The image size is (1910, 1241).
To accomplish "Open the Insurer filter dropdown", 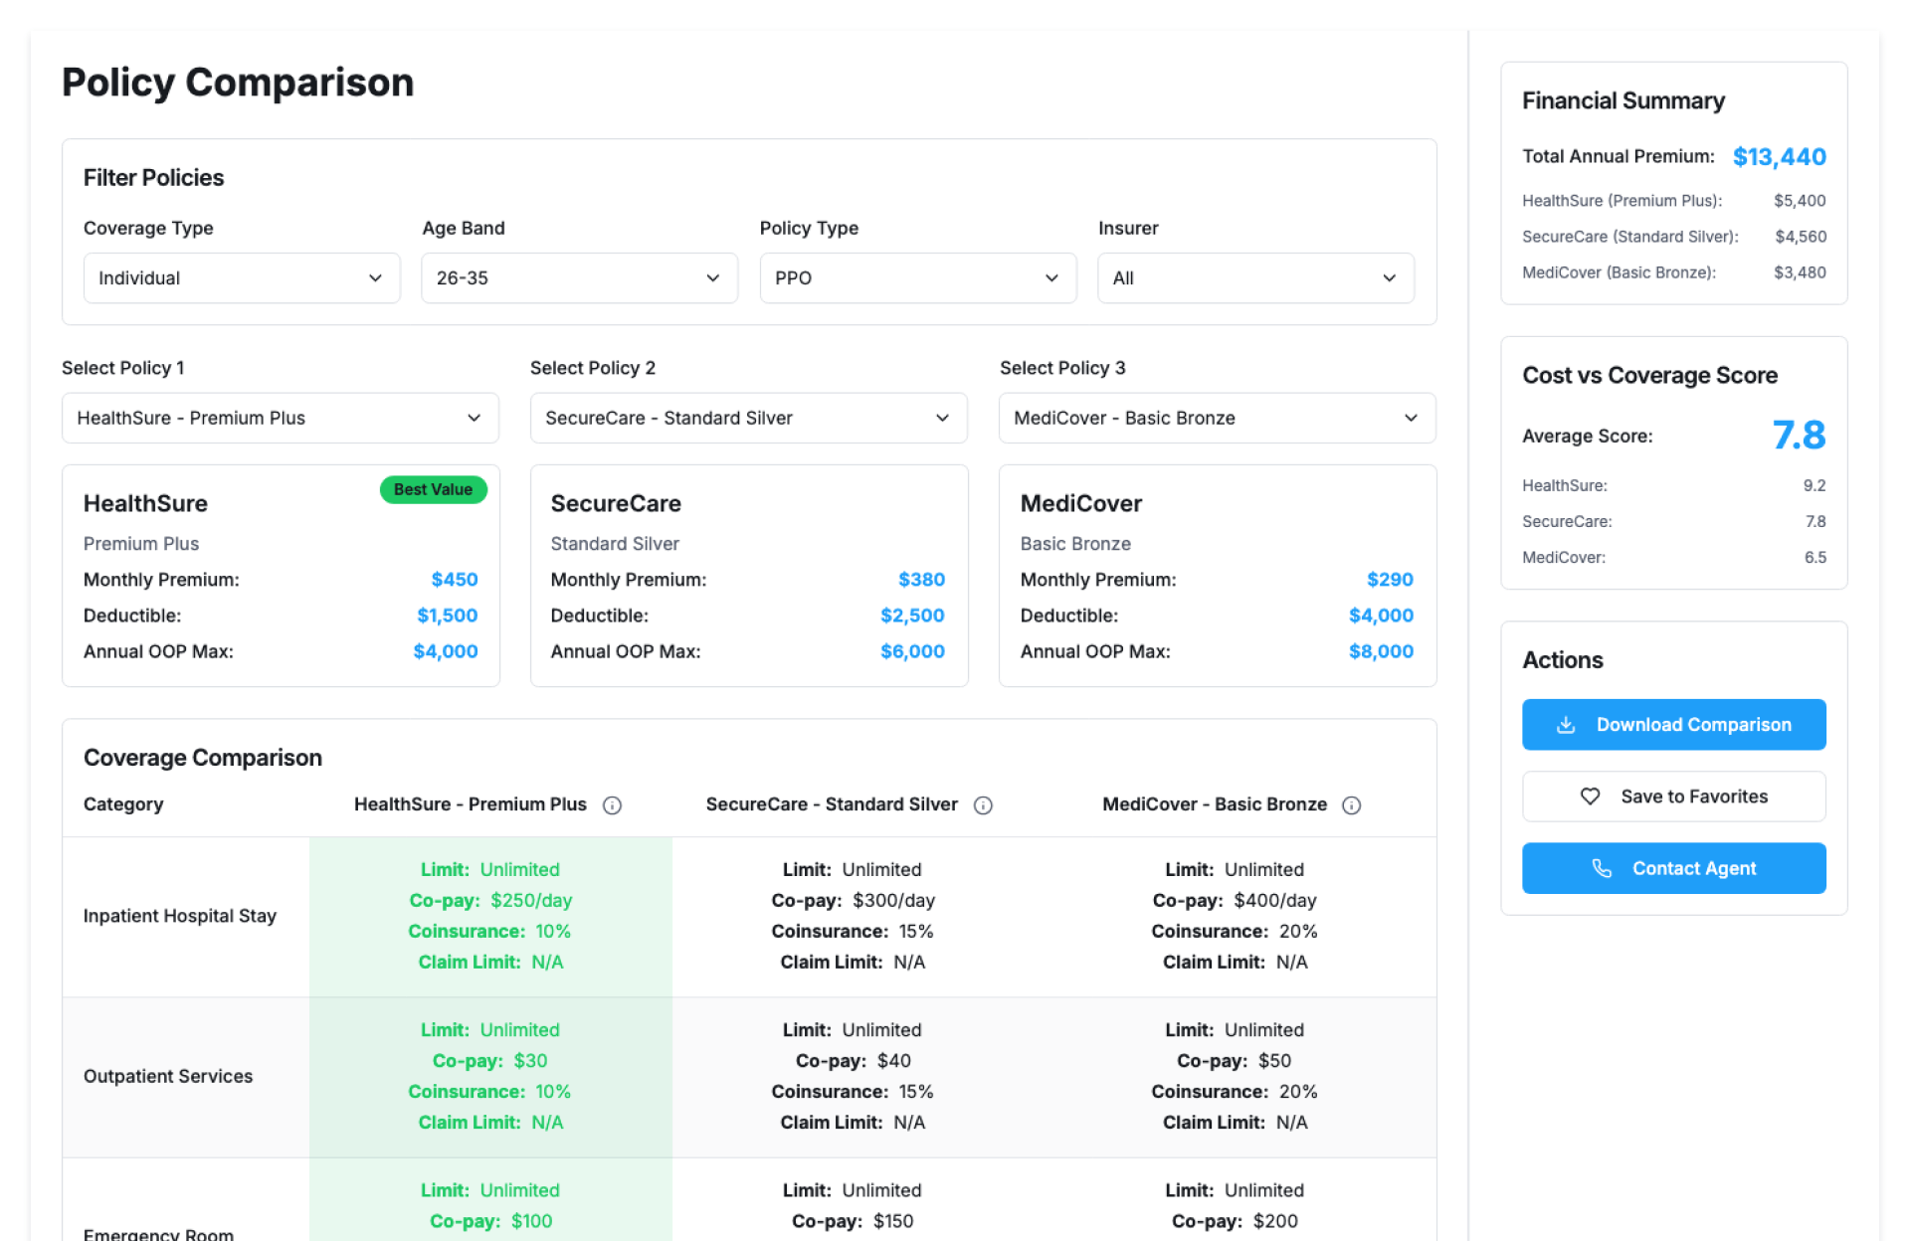I will pyautogui.click(x=1255, y=278).
